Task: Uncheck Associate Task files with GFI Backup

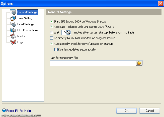Action: [51, 27]
